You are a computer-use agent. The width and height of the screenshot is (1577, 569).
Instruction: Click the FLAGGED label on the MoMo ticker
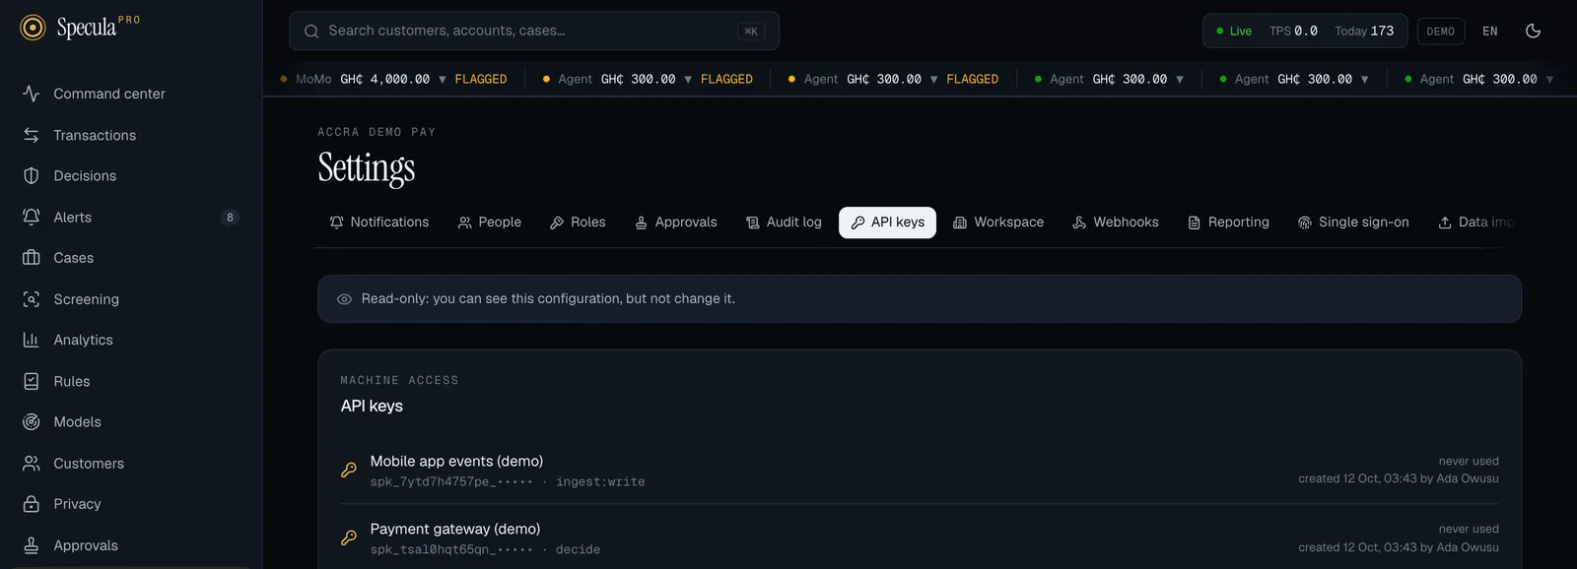point(481,79)
